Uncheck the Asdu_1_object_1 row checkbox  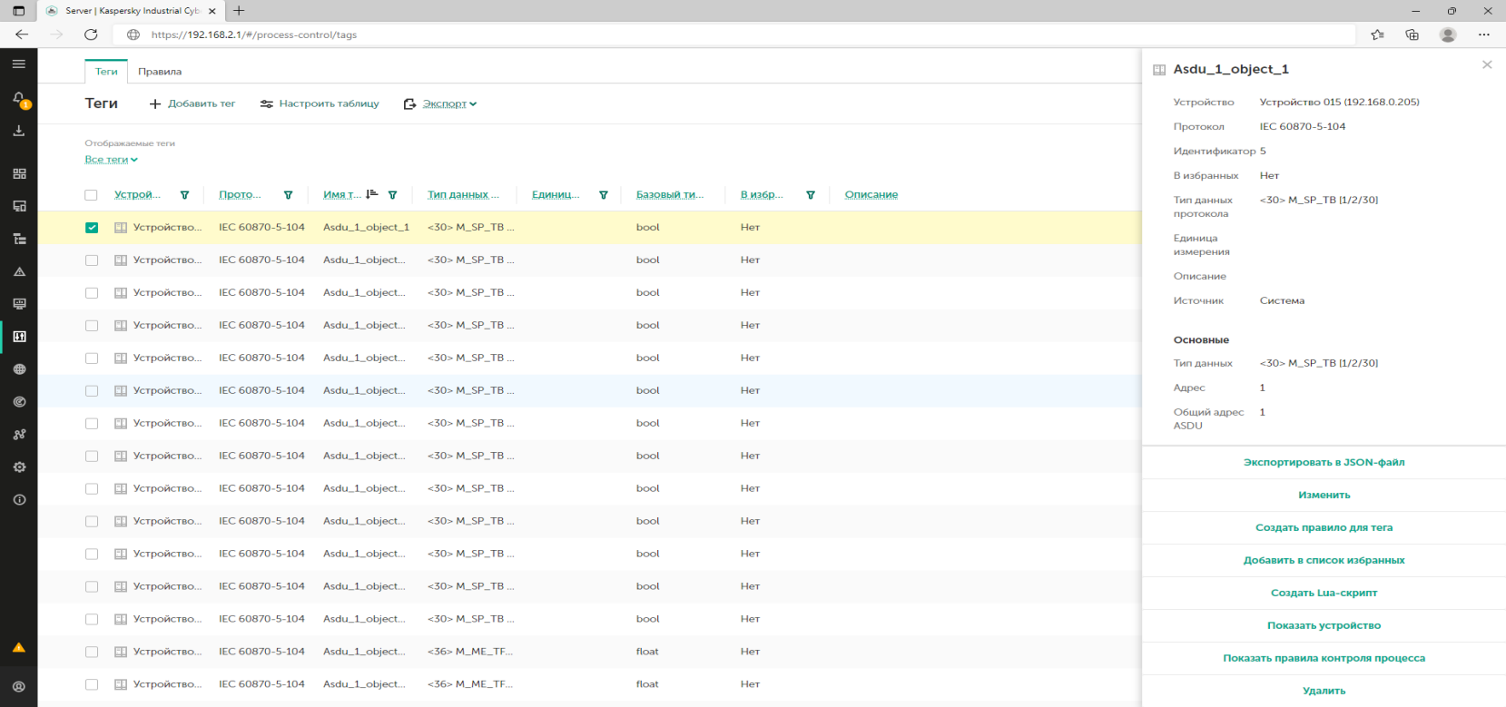(92, 228)
